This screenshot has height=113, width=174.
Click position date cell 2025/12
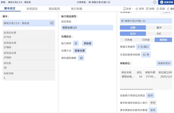(x=166, y=77)
